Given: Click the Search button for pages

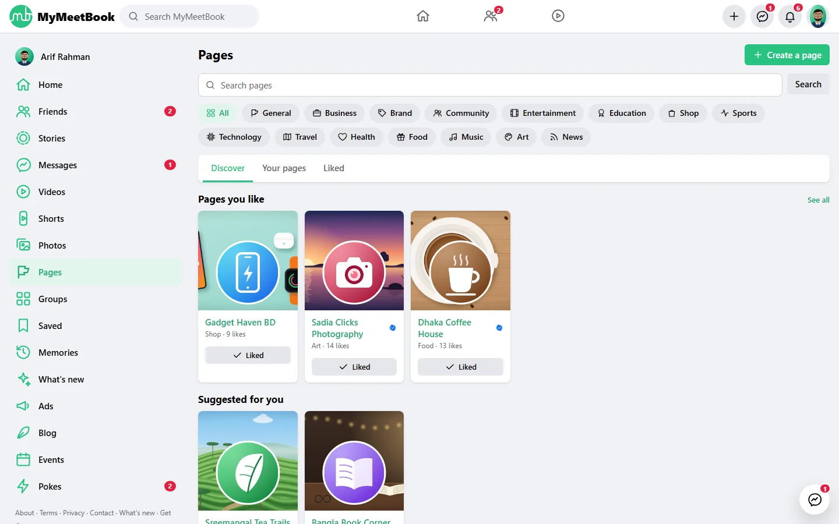Looking at the screenshot, I should click(x=808, y=84).
